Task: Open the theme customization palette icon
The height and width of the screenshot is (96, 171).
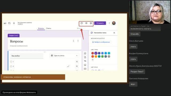Action: [81, 23]
